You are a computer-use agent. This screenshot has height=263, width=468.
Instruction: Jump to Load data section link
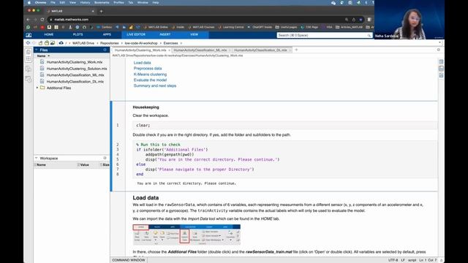pos(142,63)
